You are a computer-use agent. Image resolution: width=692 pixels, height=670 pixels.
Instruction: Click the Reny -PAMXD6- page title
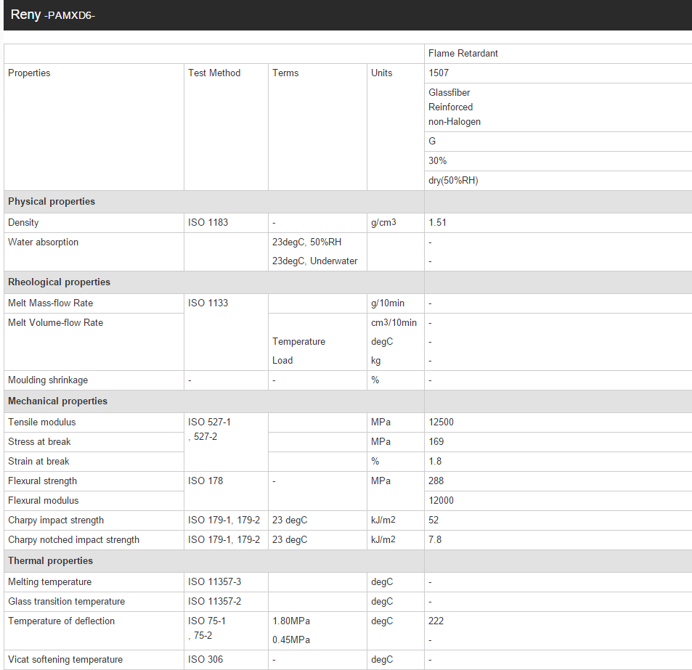click(x=52, y=15)
